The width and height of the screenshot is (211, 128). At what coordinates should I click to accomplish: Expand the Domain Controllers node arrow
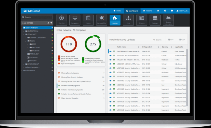tap(25, 38)
